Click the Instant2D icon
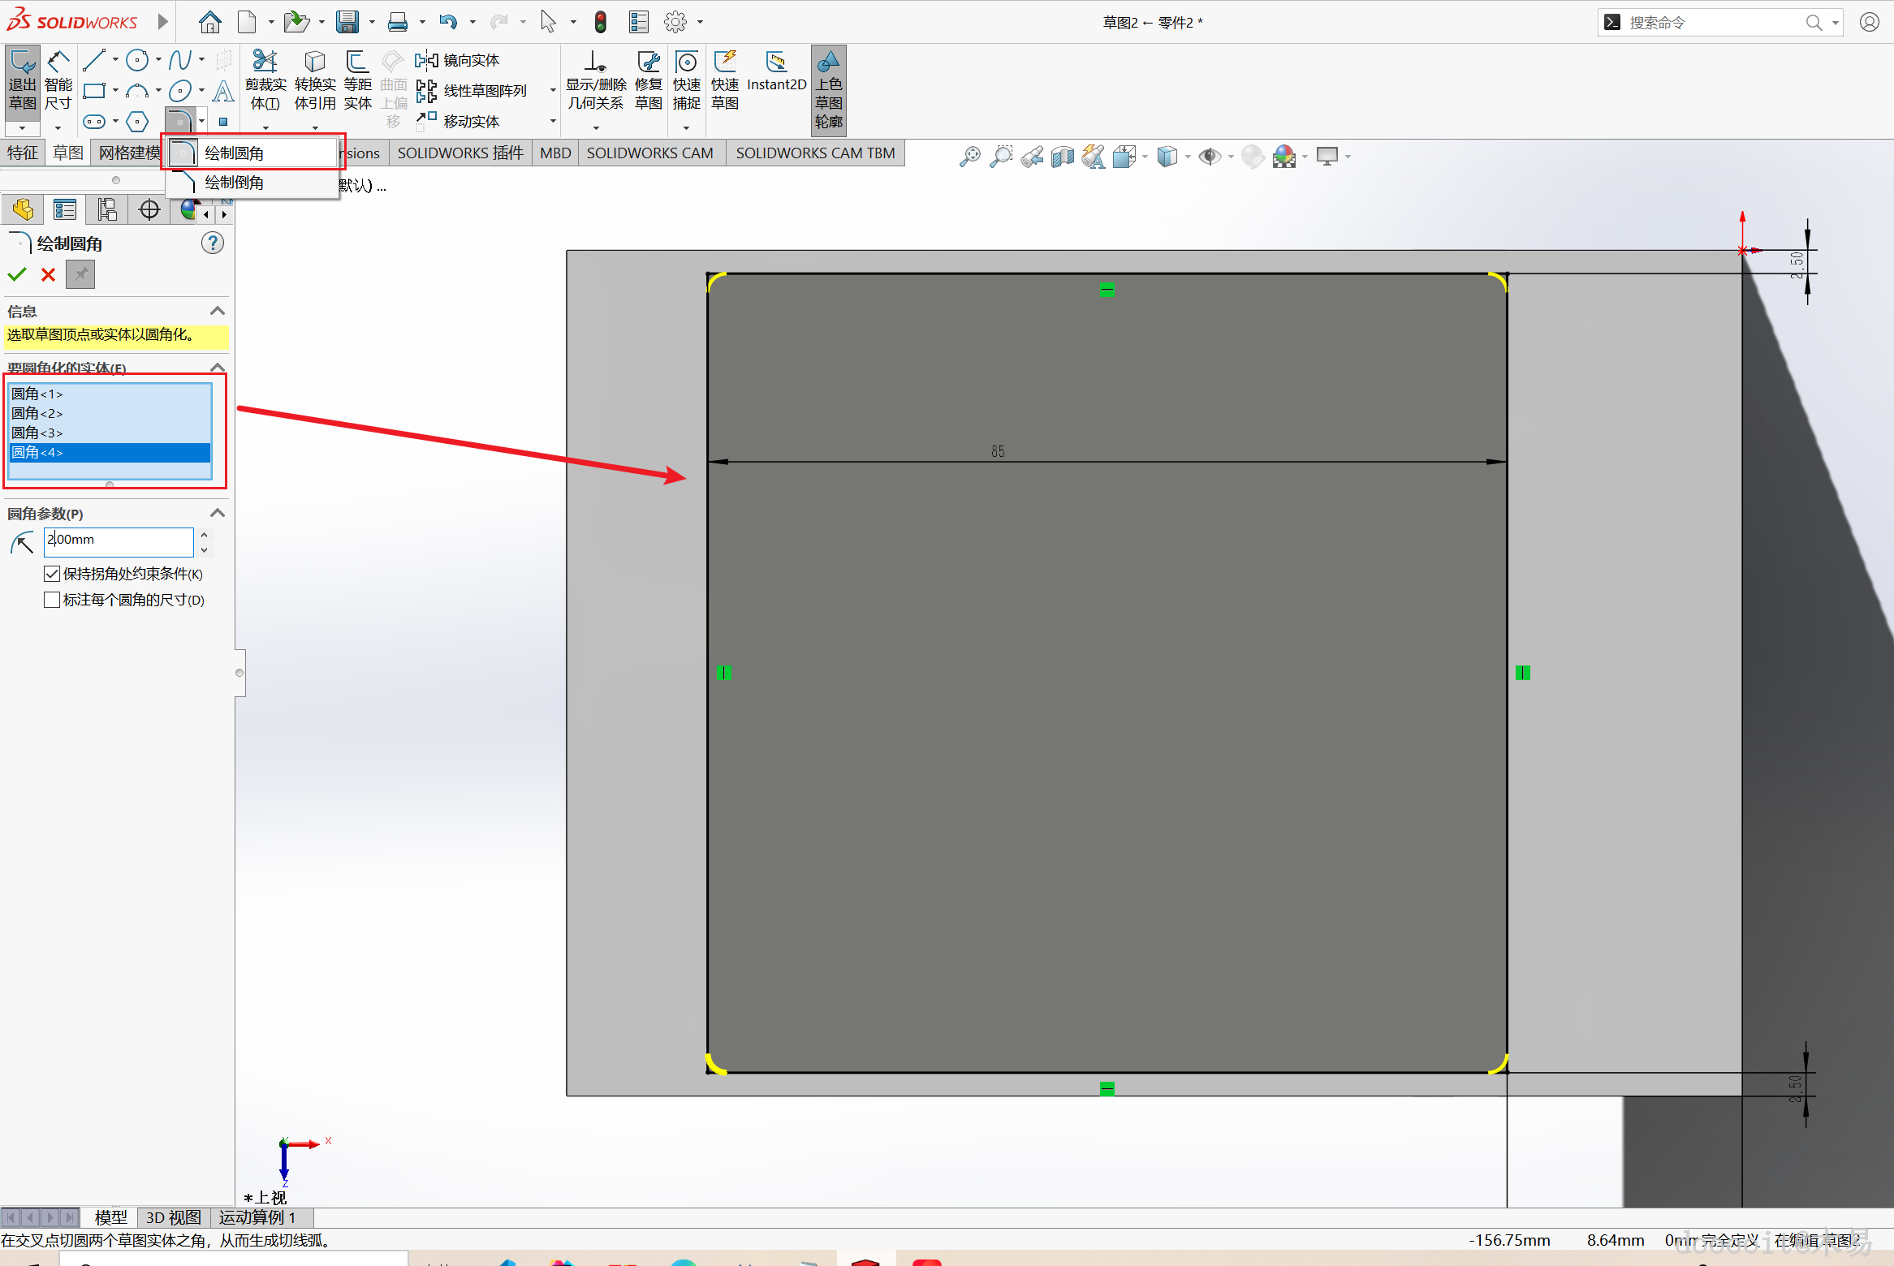1894x1266 pixels. pos(776,71)
